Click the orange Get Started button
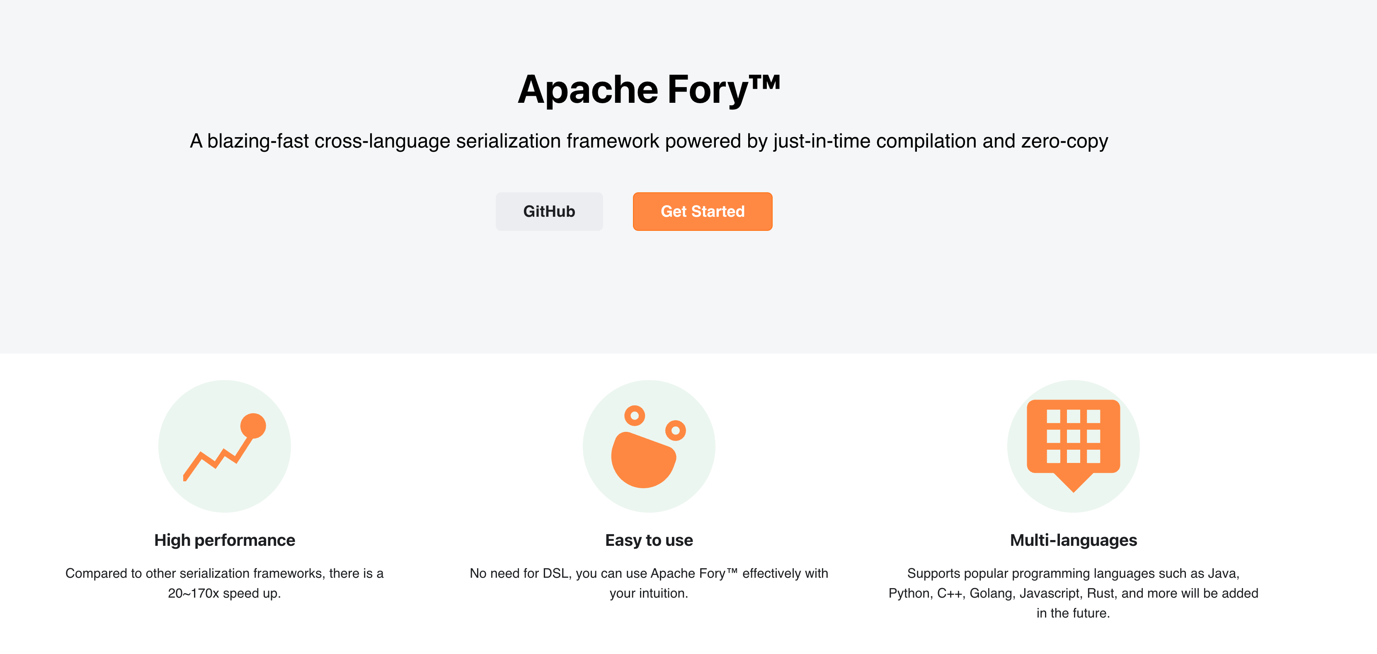1377x654 pixels. coord(703,212)
